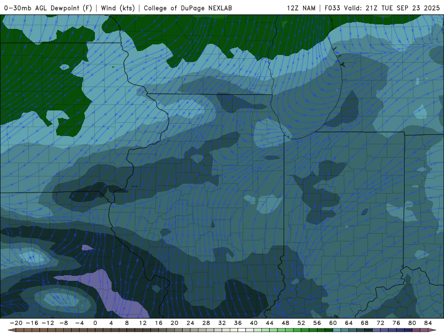
Task: Click the white swatch below the 36 label
Action: pos(242,330)
